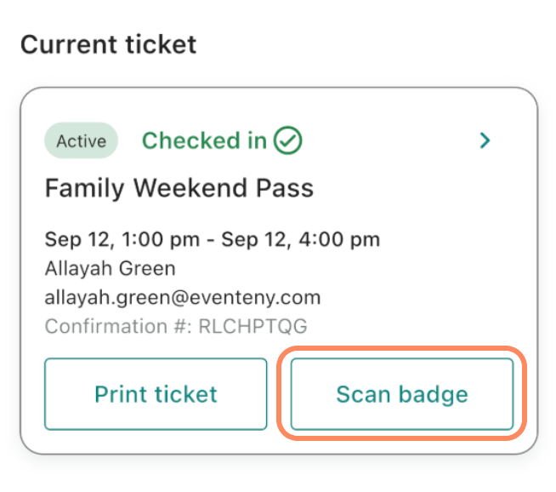Click the confirmation number RLCHPTQG
The width and height of the screenshot is (556, 492).
[x=252, y=326]
